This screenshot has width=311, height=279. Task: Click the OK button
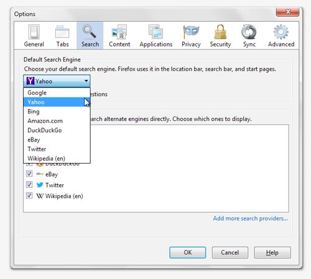[x=188, y=252]
